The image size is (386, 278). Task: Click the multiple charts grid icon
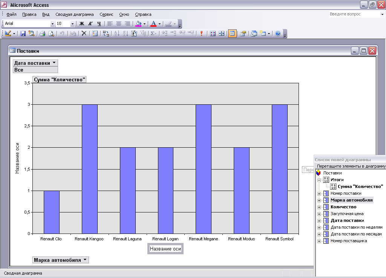coord(213,34)
